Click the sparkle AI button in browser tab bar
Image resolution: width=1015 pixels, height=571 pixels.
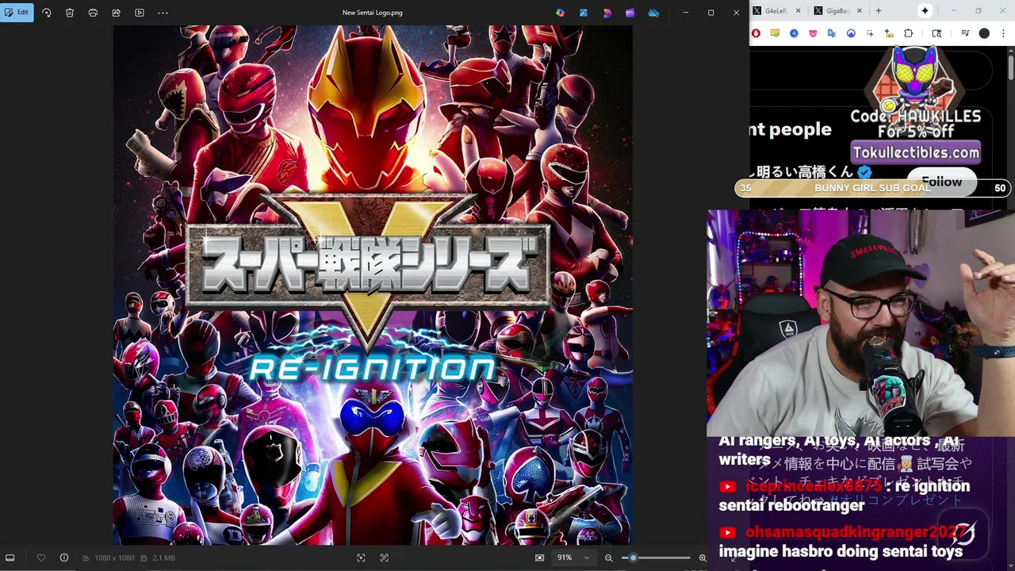925,11
